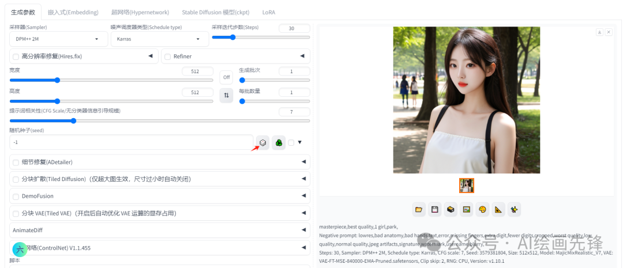This screenshot has height=268, width=623.
Task: Expand the Refiner section arrow
Action: point(302,56)
